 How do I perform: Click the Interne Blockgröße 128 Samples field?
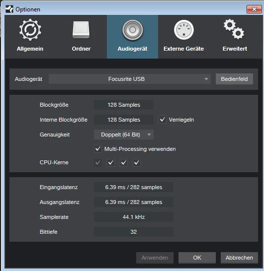(124, 120)
